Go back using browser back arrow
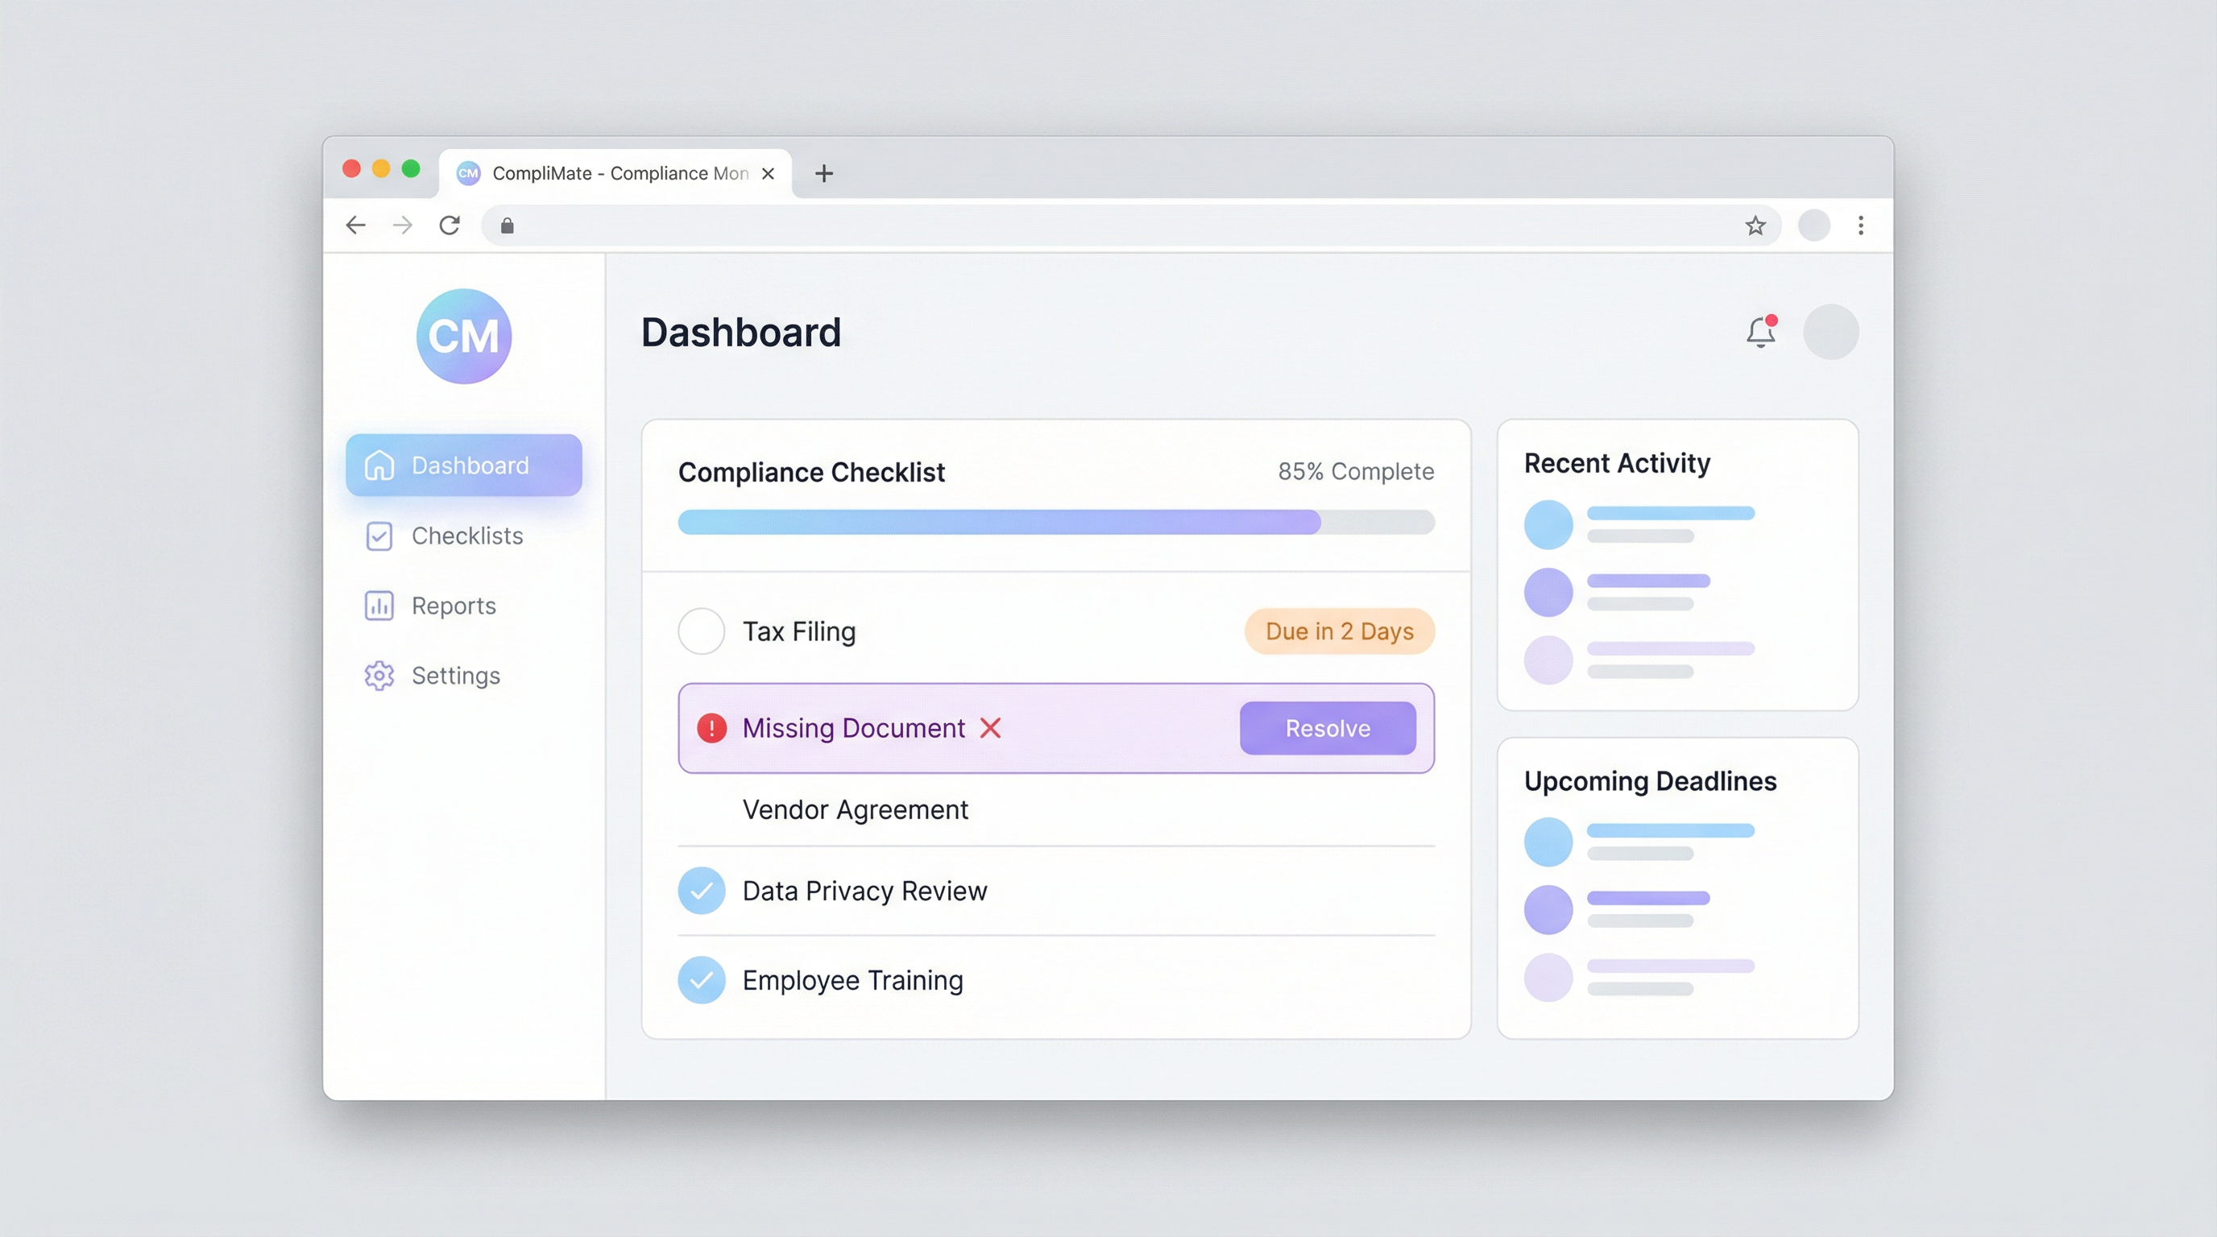This screenshot has width=2217, height=1237. tap(355, 225)
